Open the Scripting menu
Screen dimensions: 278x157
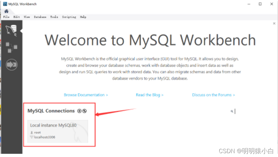click(69, 17)
